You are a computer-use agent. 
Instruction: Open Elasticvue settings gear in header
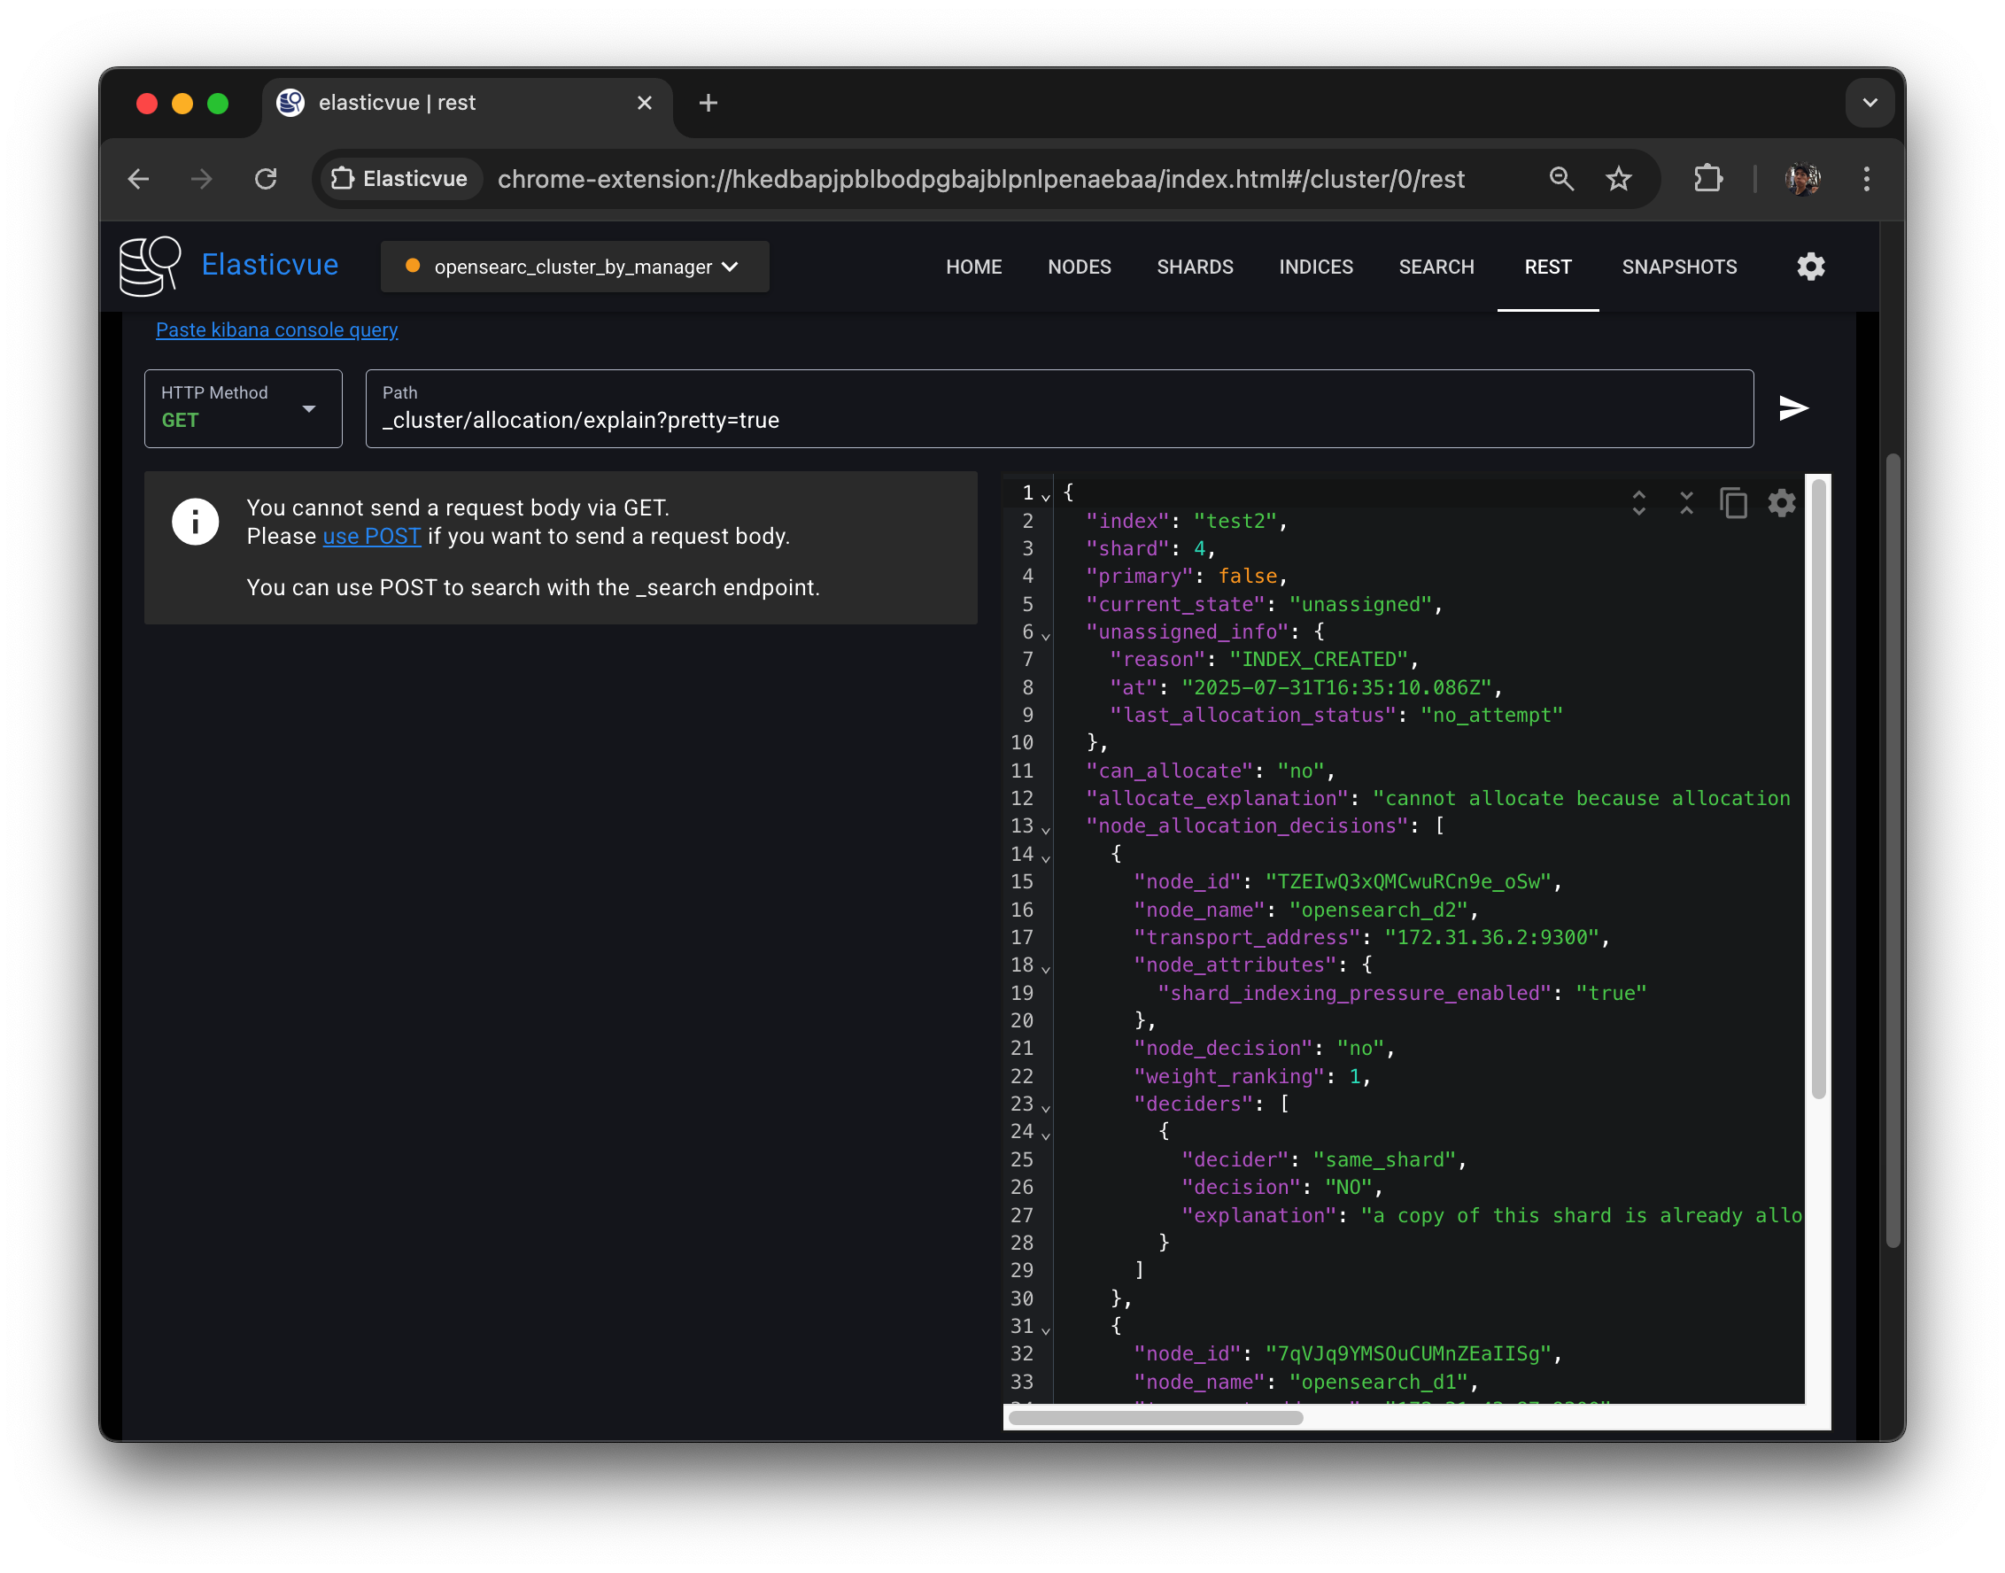point(1810,267)
